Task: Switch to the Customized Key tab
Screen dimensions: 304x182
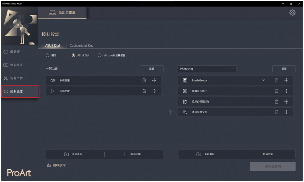Action: [81, 45]
